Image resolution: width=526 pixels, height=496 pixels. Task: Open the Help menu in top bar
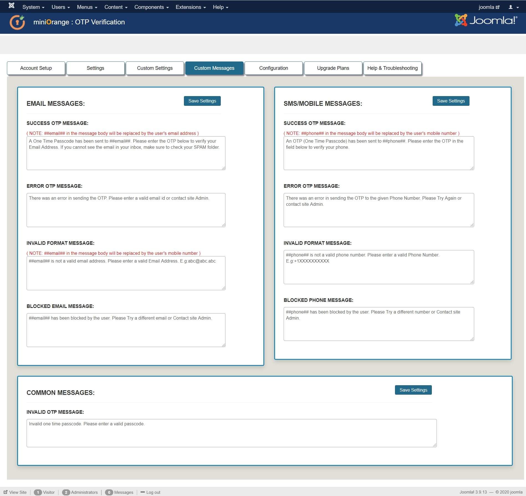220,7
